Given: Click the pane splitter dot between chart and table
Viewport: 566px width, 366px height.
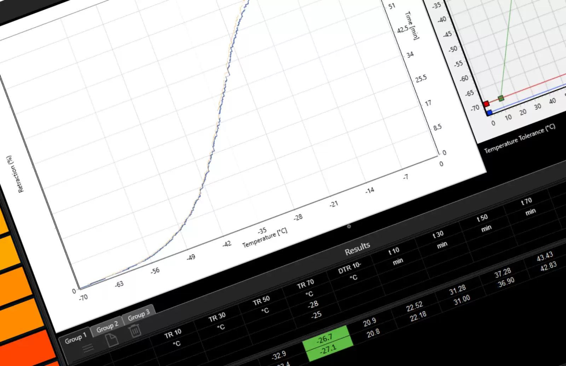Looking at the screenshot, I should (x=349, y=226).
